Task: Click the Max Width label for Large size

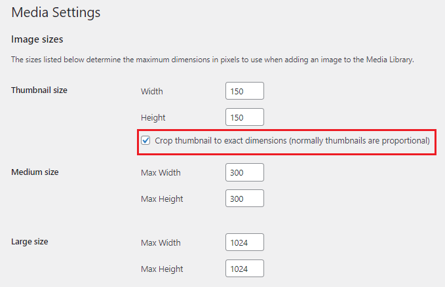Action: pyautogui.click(x=161, y=242)
